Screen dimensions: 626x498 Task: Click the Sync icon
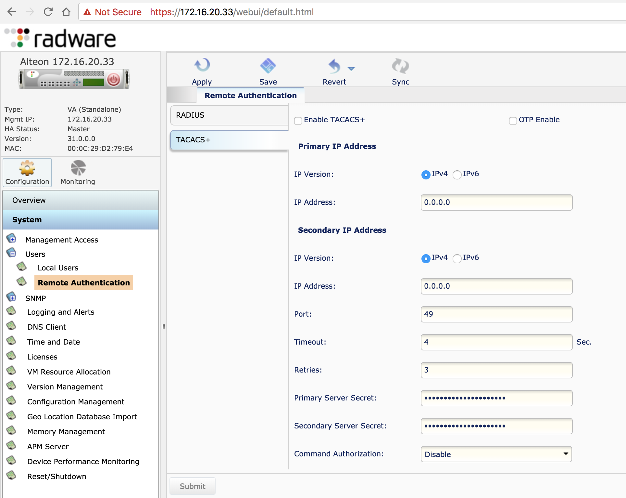[x=400, y=66]
